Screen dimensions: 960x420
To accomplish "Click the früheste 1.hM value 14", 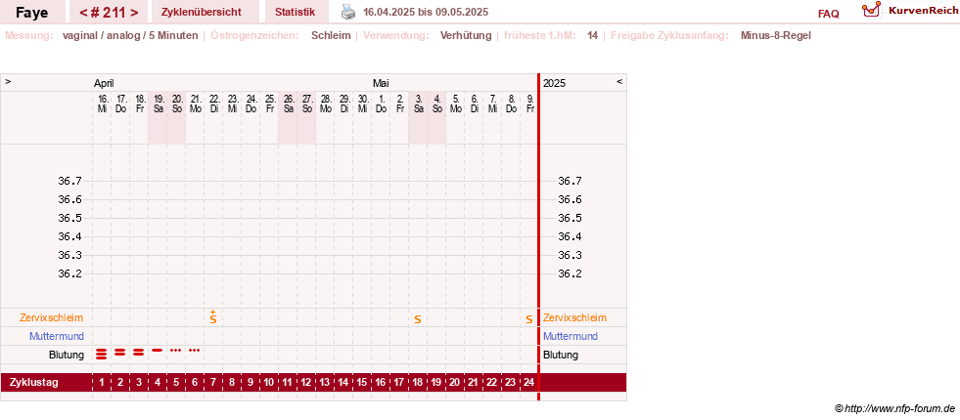I will pos(593,35).
